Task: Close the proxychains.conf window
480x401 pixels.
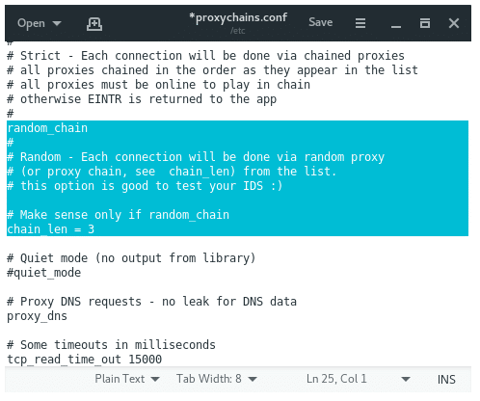Action: (x=454, y=23)
